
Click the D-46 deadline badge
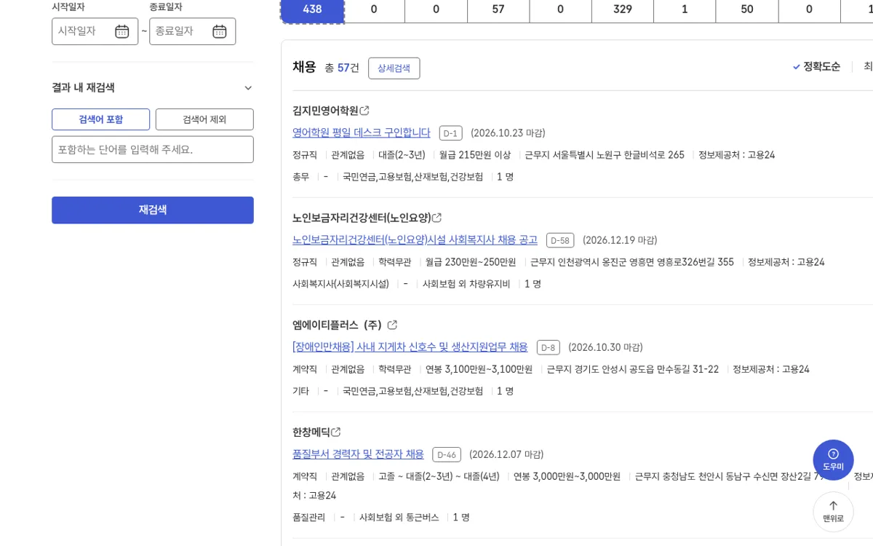click(447, 454)
